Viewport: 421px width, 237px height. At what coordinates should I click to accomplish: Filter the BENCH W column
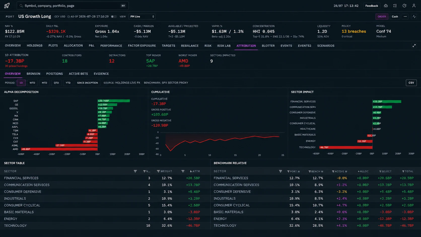[310, 172]
